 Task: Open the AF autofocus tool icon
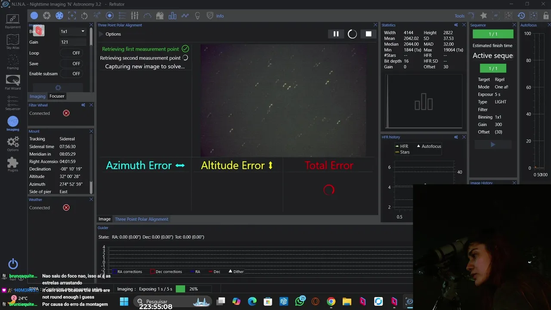496,16
